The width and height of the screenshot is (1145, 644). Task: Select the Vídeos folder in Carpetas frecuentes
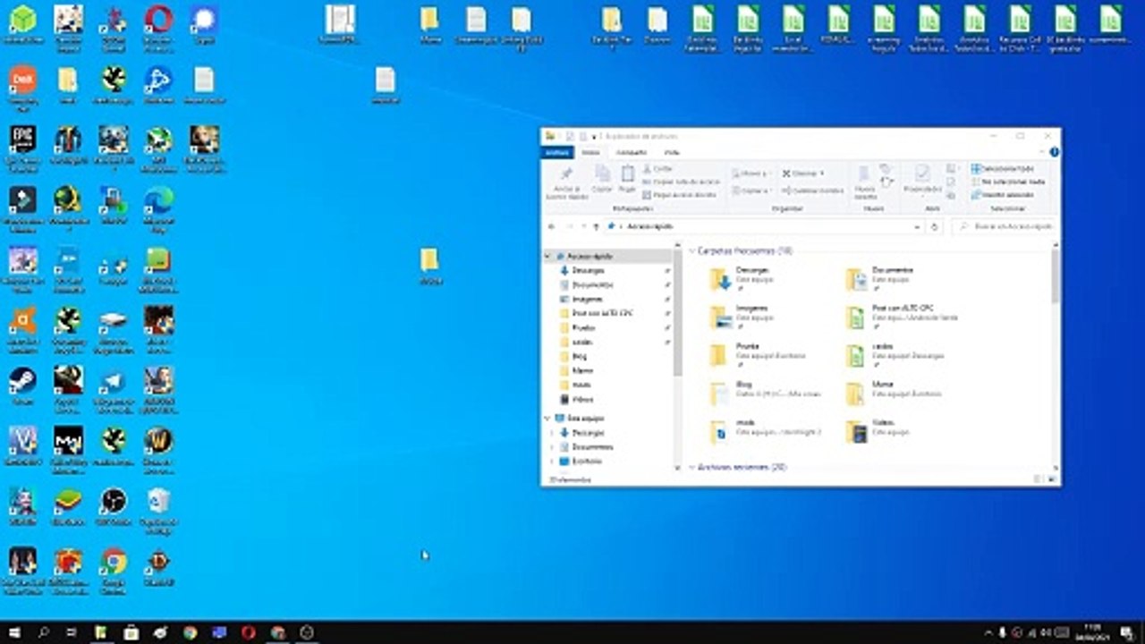pos(877,432)
